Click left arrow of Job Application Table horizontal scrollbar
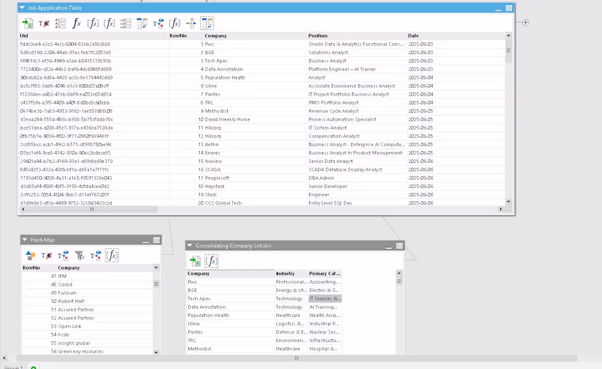 coord(23,209)
